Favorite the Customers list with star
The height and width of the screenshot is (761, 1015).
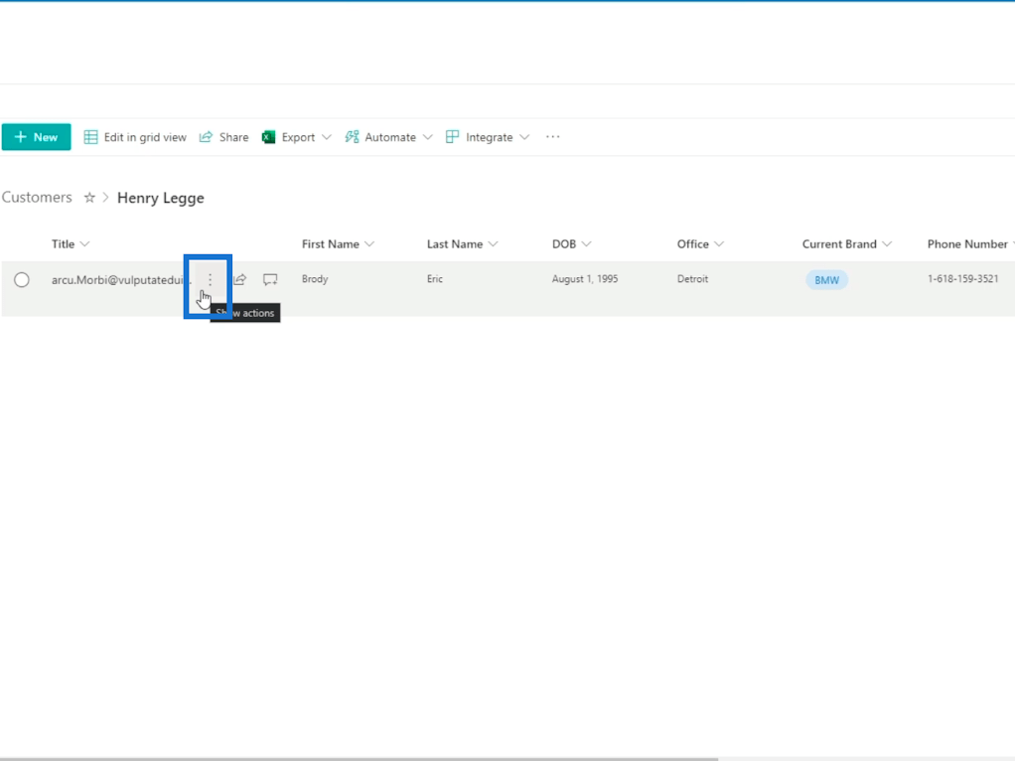pyautogui.click(x=89, y=198)
